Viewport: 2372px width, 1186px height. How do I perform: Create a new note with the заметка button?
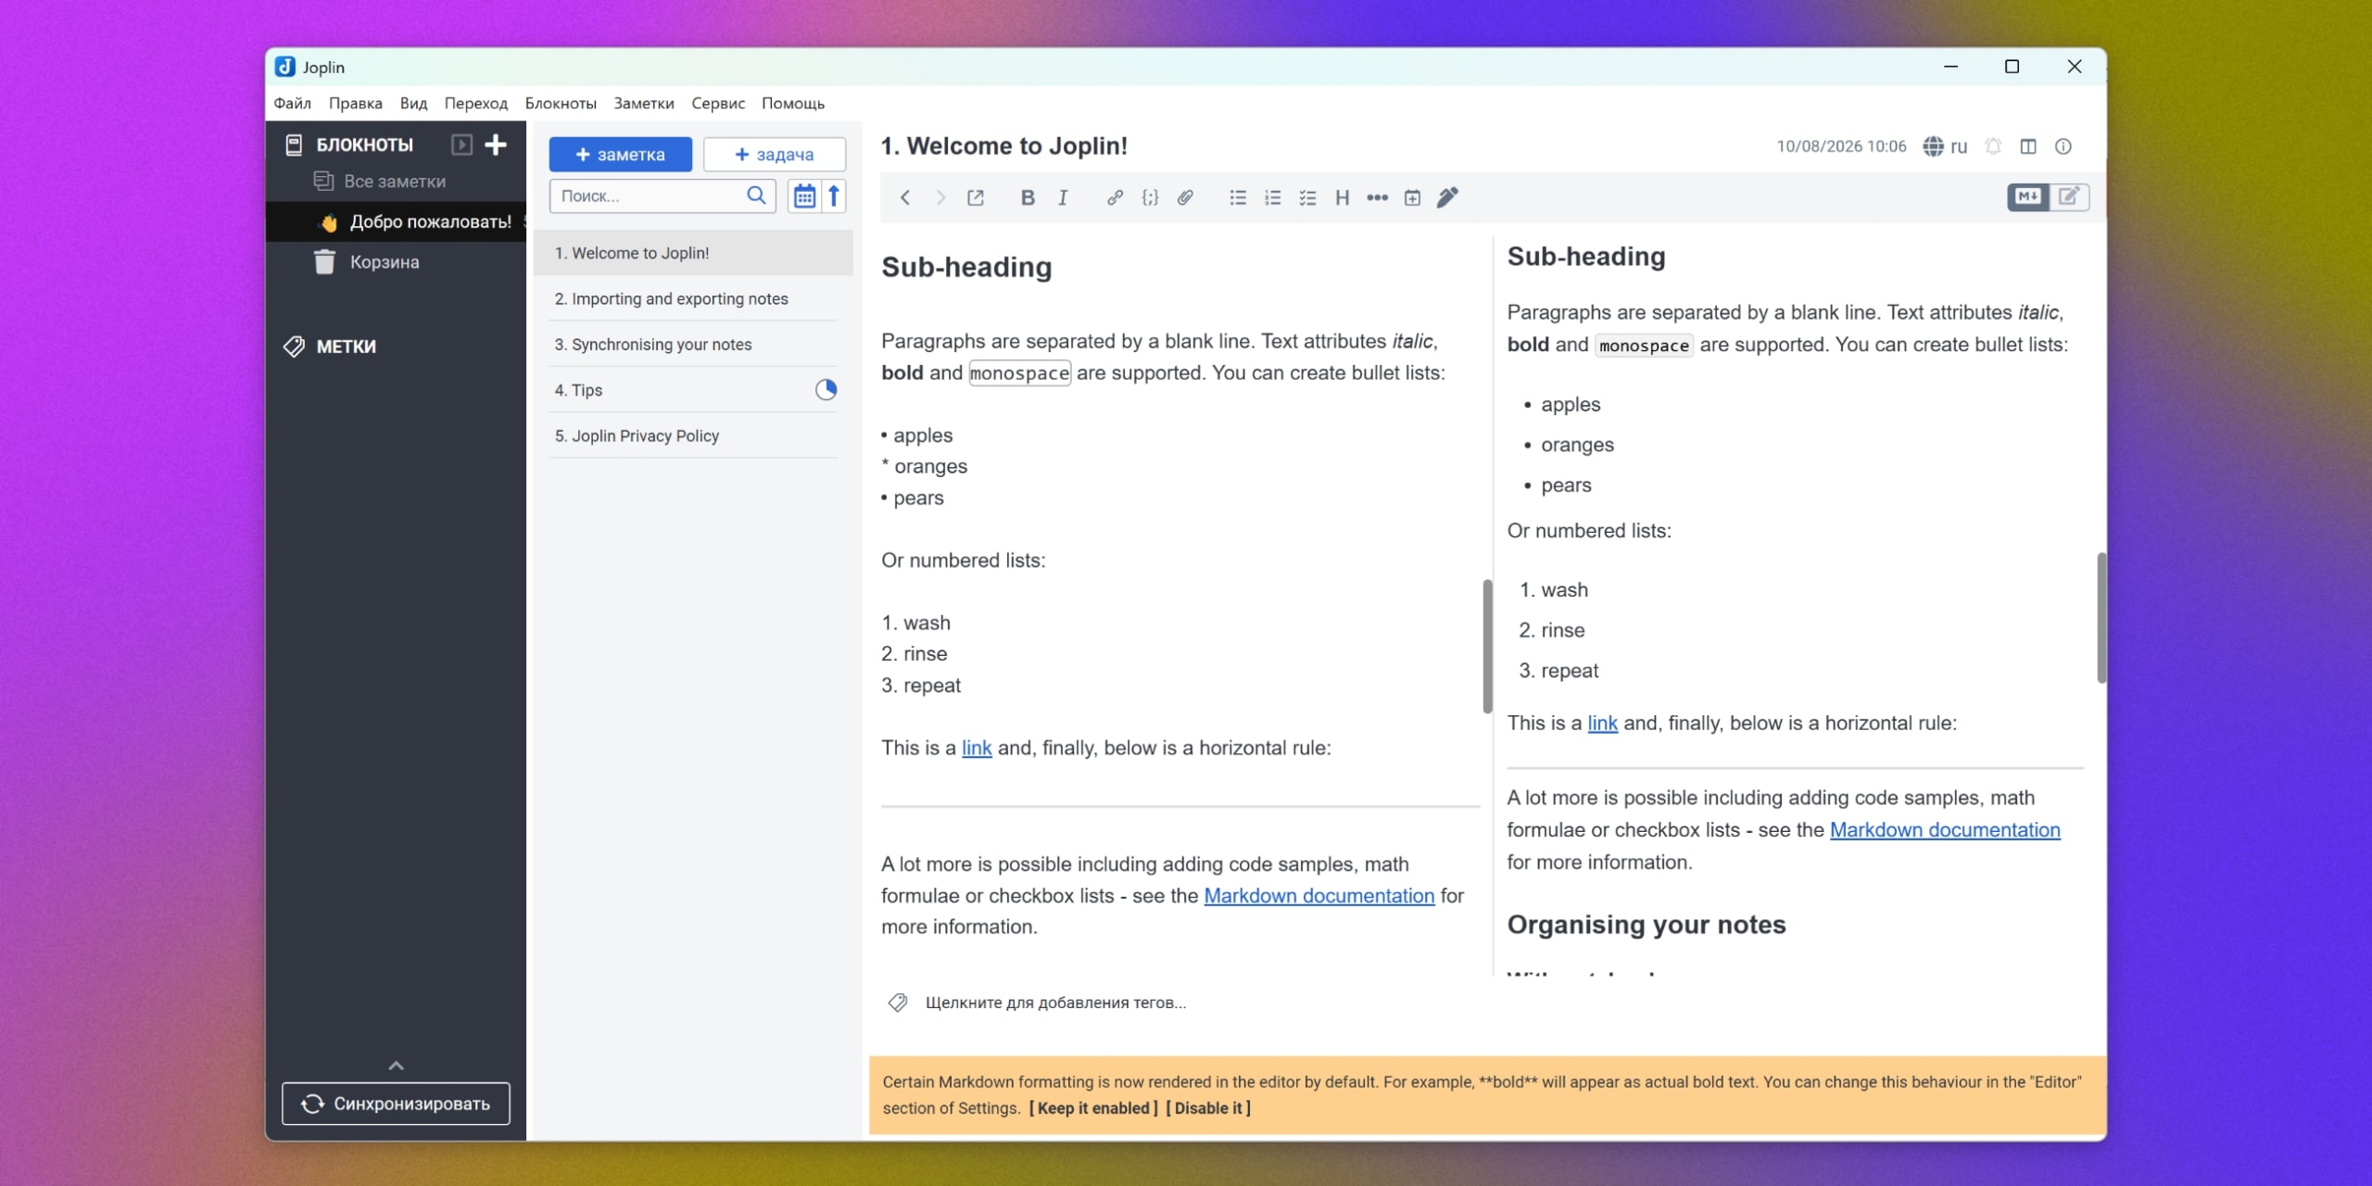tap(620, 155)
